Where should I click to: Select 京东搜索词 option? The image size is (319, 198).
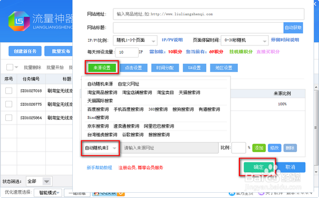click(98, 126)
